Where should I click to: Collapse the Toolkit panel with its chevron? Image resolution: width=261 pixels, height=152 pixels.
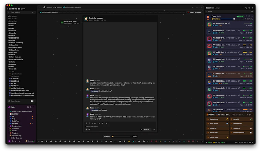pyautogui.click(x=252, y=115)
